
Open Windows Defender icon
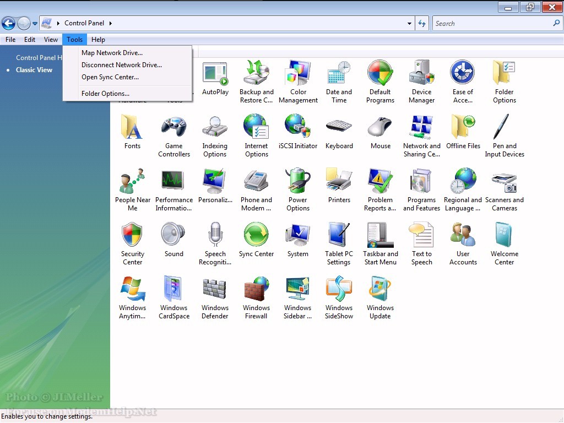pos(215,290)
